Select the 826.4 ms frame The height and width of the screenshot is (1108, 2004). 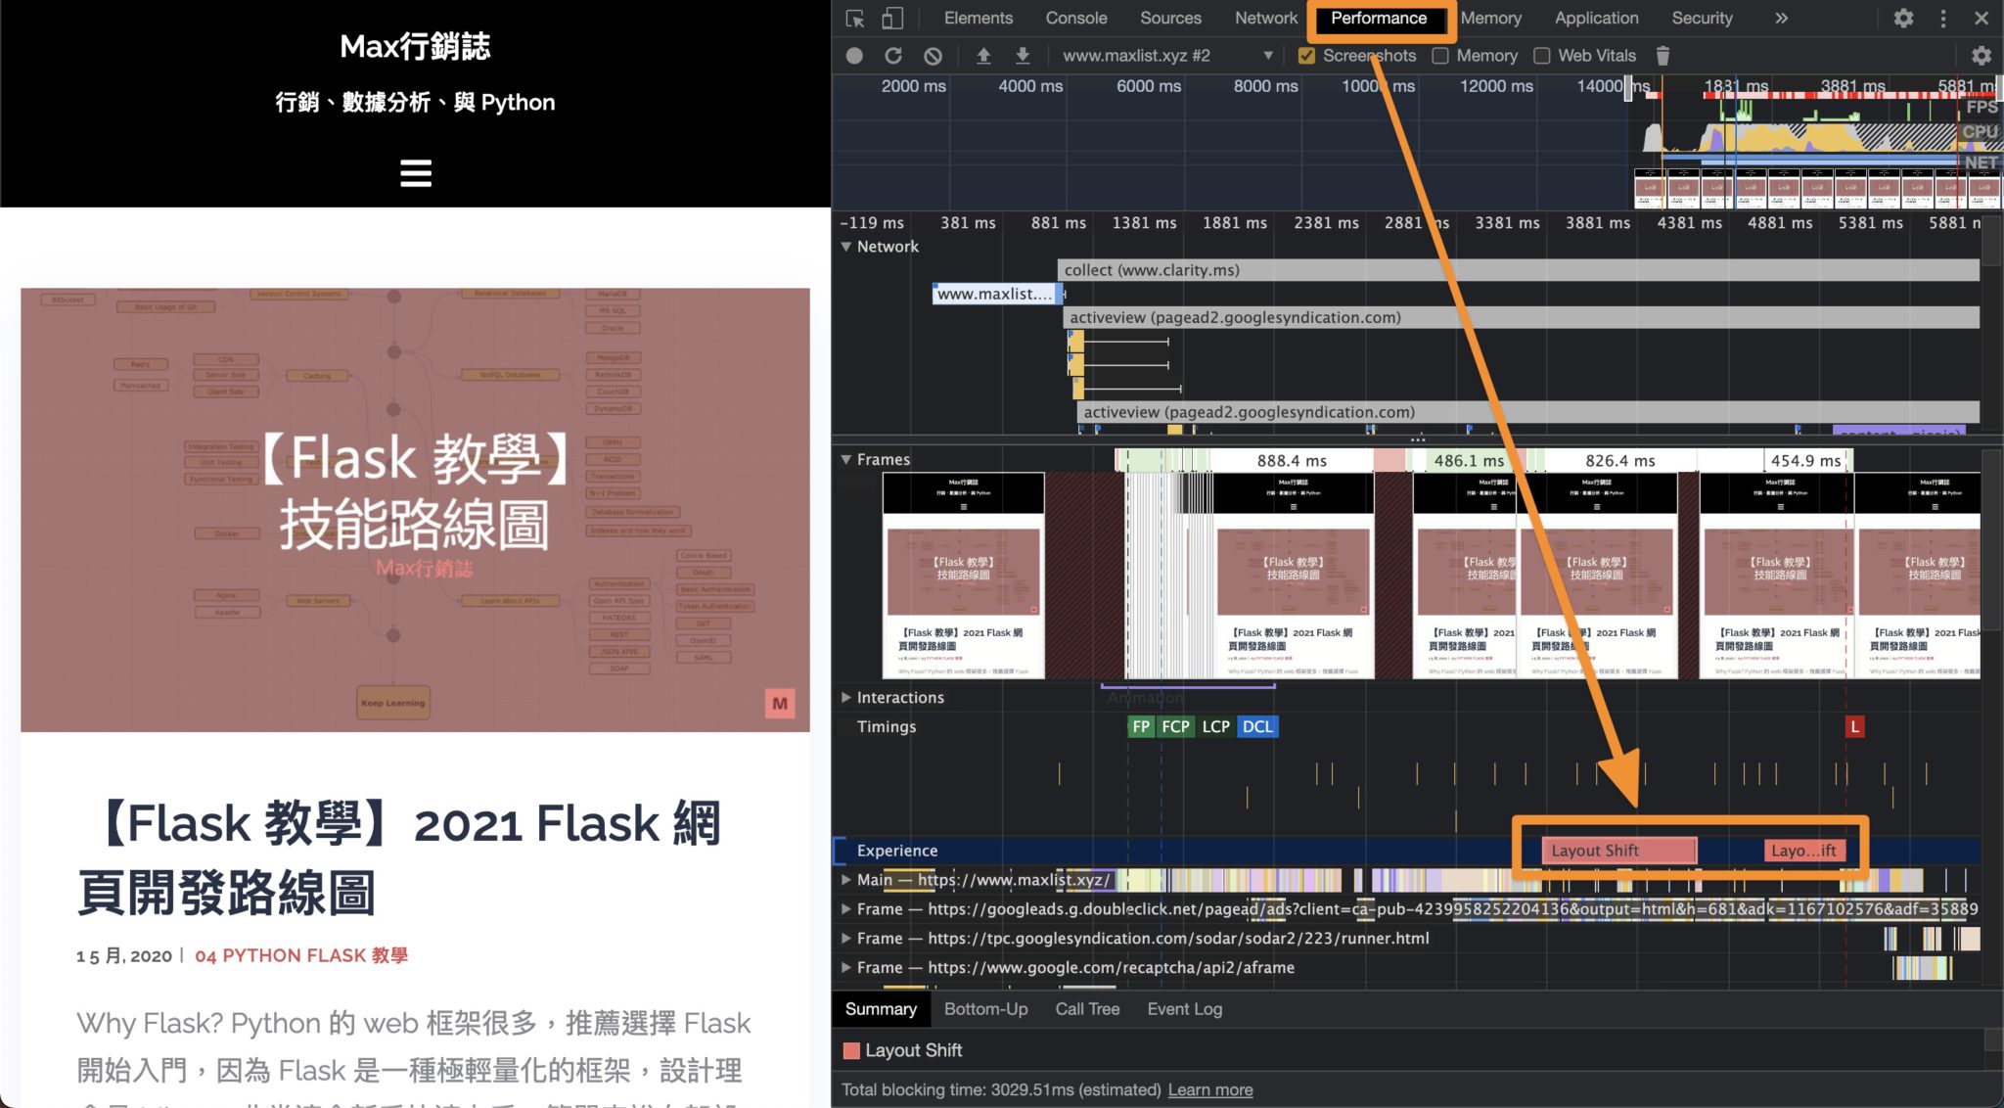click(x=1620, y=460)
